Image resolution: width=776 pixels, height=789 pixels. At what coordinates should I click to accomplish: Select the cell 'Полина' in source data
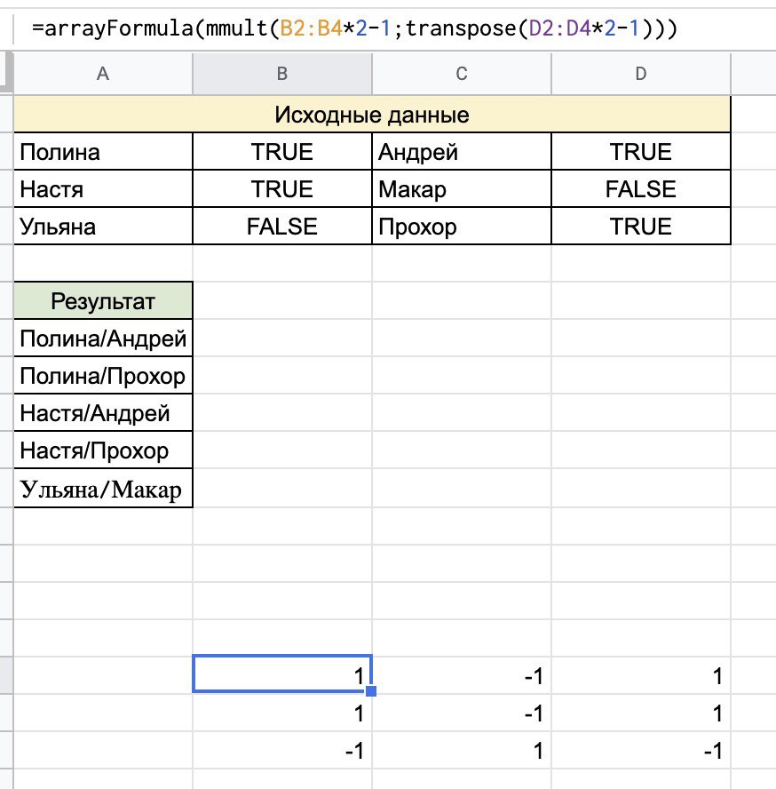pyautogui.click(x=103, y=151)
